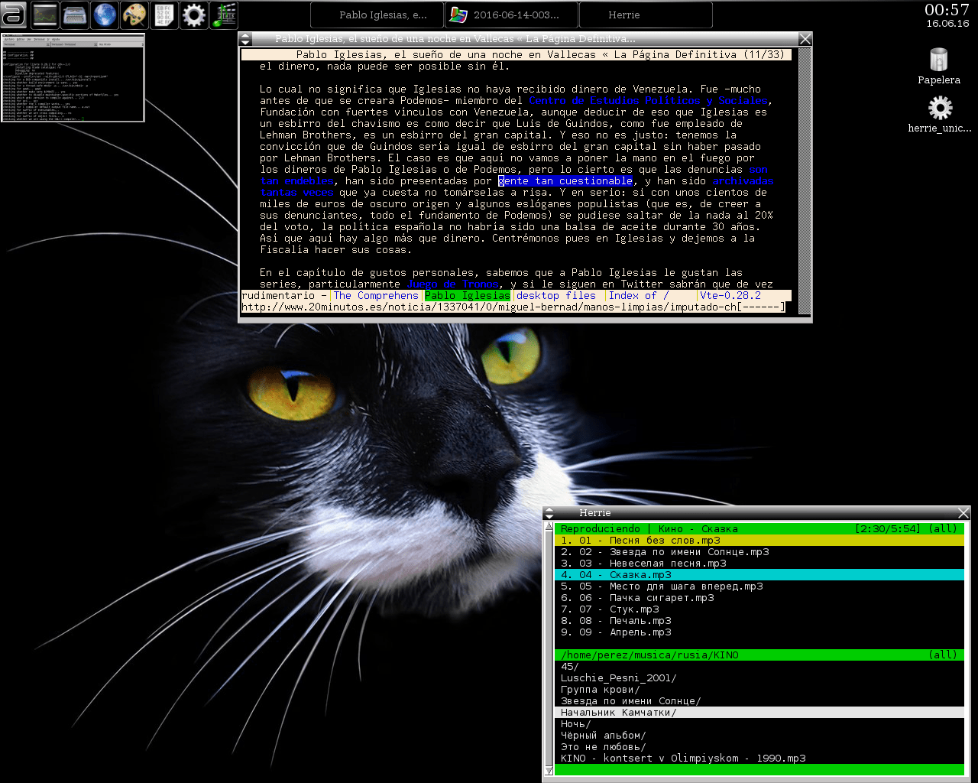Click the minimized terminal window thumbnail
This screenshot has height=783, width=978.
click(x=73, y=77)
